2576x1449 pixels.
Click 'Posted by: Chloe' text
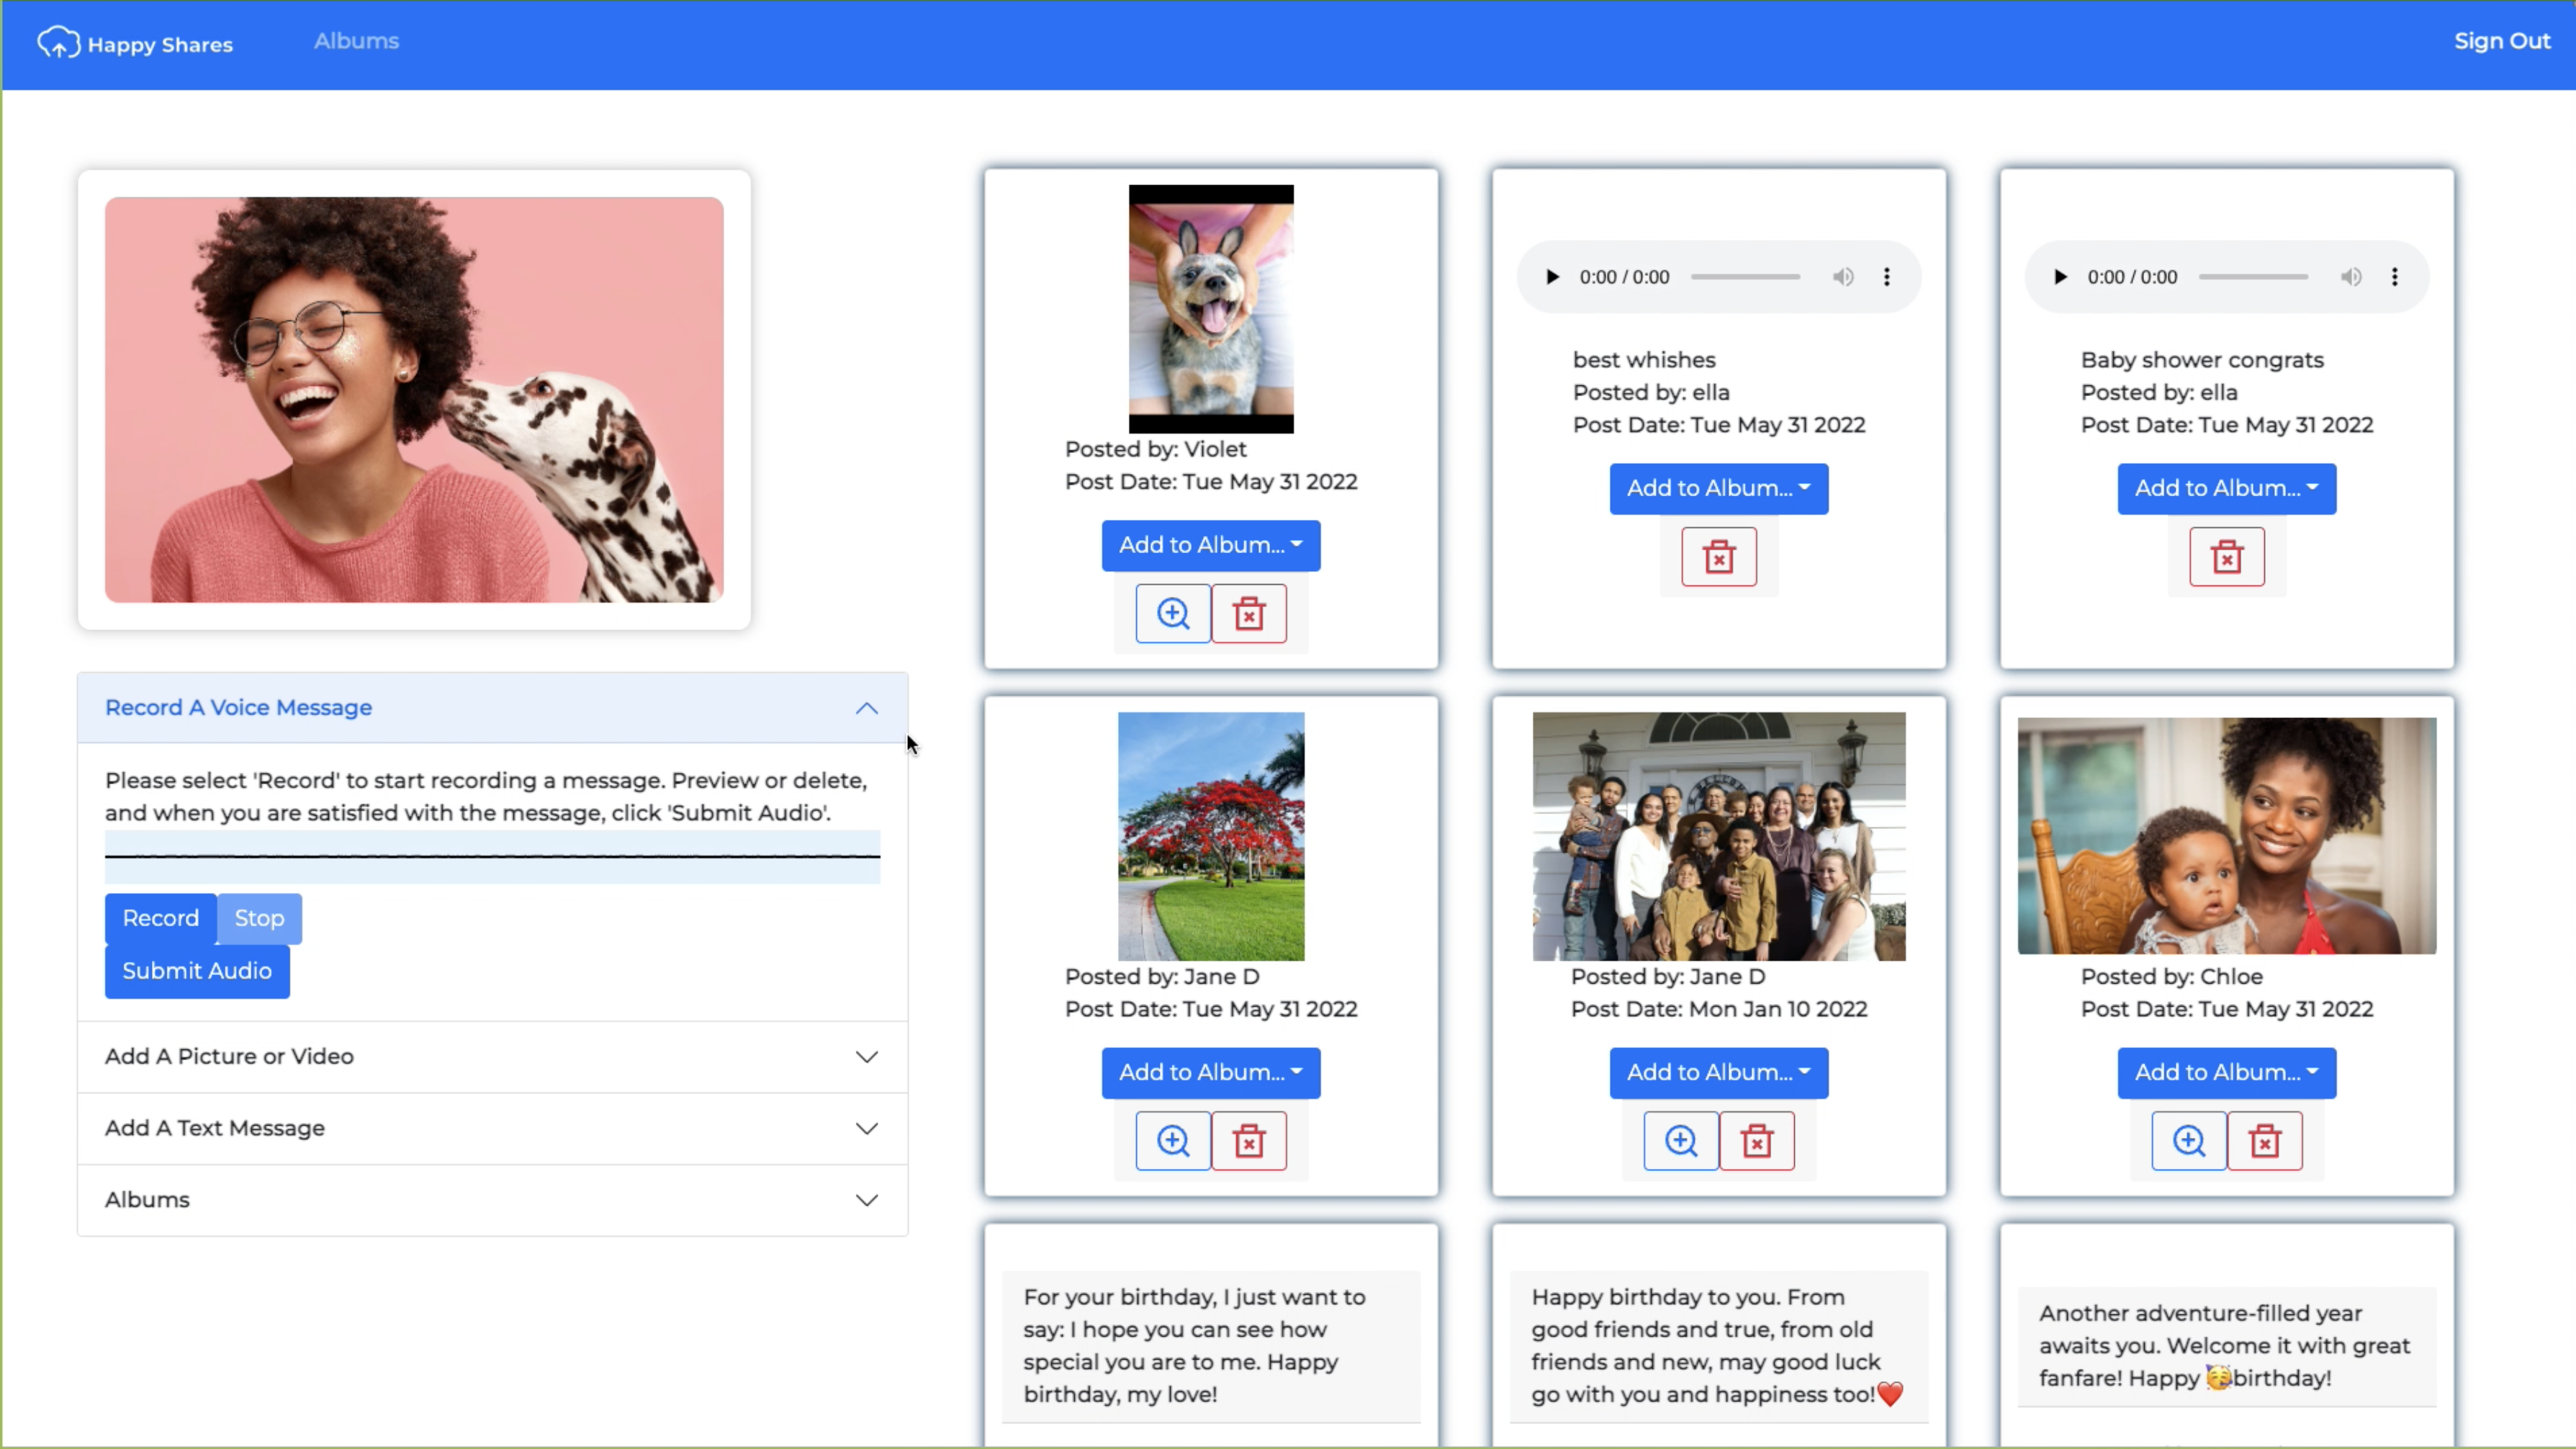[x=2172, y=977]
